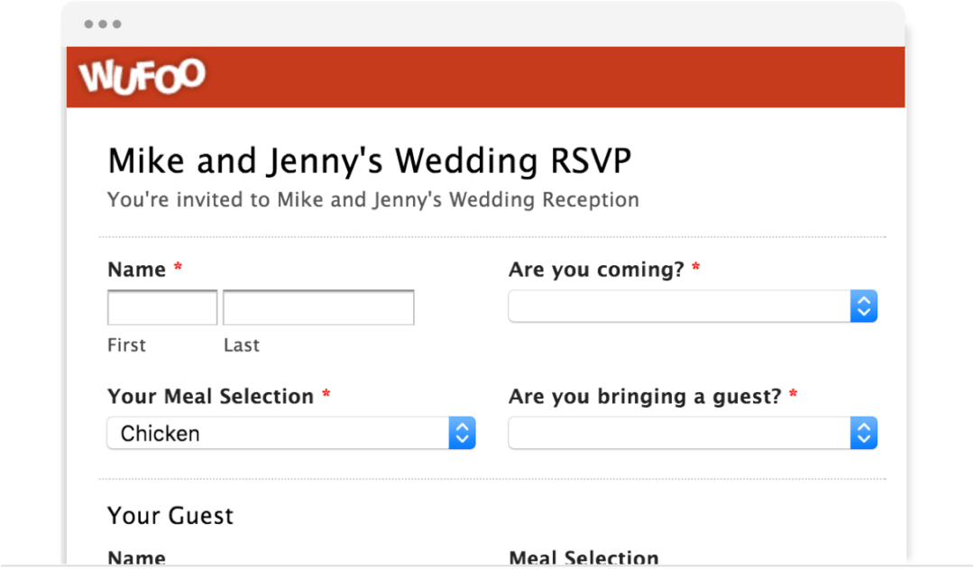Viewport: 974px width, 569px height.
Task: Click the Wufoo logo in header
Action: pyautogui.click(x=142, y=77)
